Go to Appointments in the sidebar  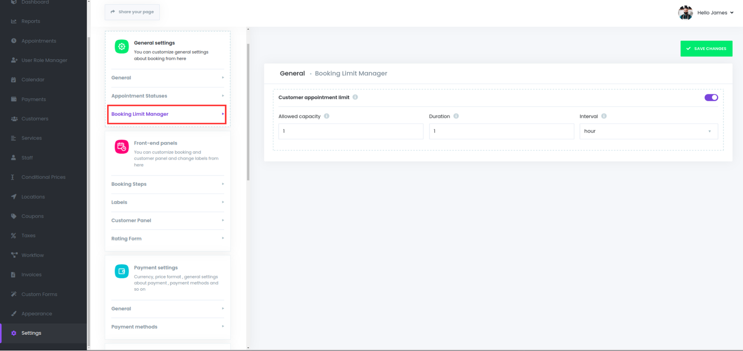point(39,41)
